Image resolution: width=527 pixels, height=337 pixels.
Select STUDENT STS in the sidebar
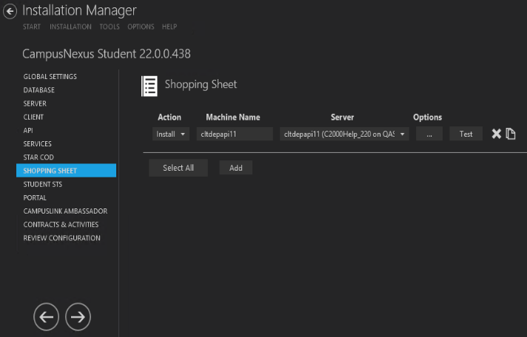pos(43,184)
